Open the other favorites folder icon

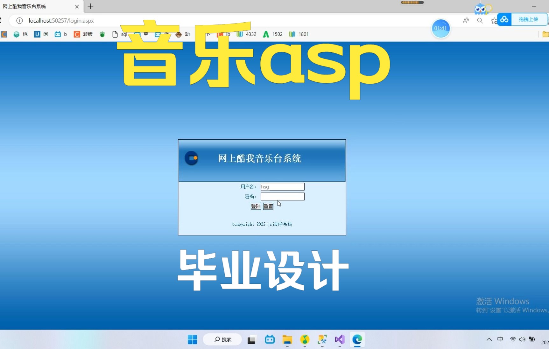coord(545,34)
